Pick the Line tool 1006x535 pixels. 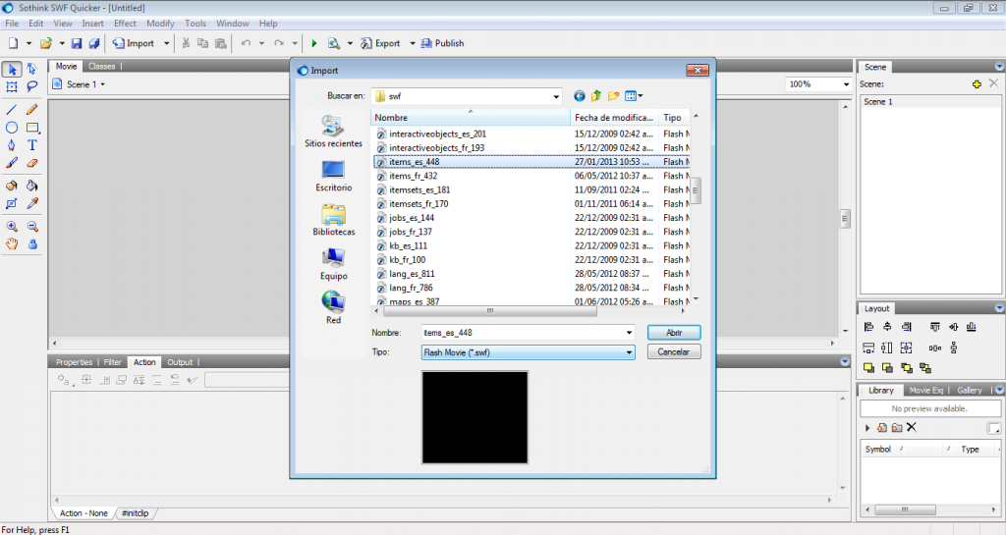(12, 110)
